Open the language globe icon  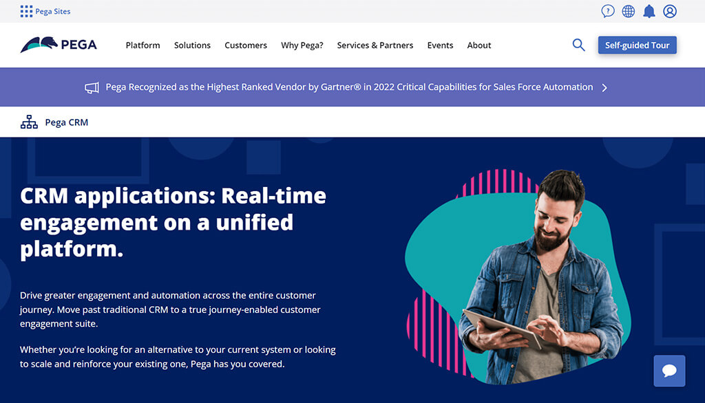point(628,11)
